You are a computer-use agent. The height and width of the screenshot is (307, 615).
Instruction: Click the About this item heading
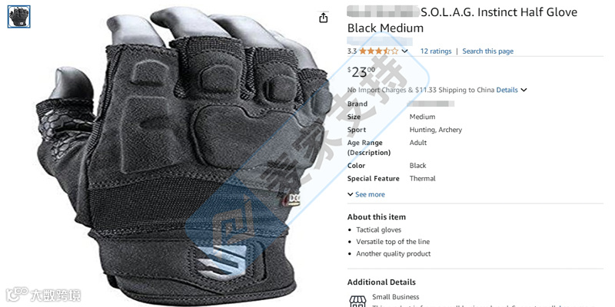377,217
